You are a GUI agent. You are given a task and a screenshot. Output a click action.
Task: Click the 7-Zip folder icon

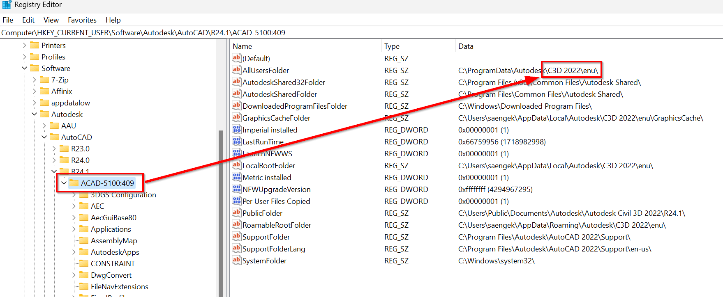coord(44,80)
